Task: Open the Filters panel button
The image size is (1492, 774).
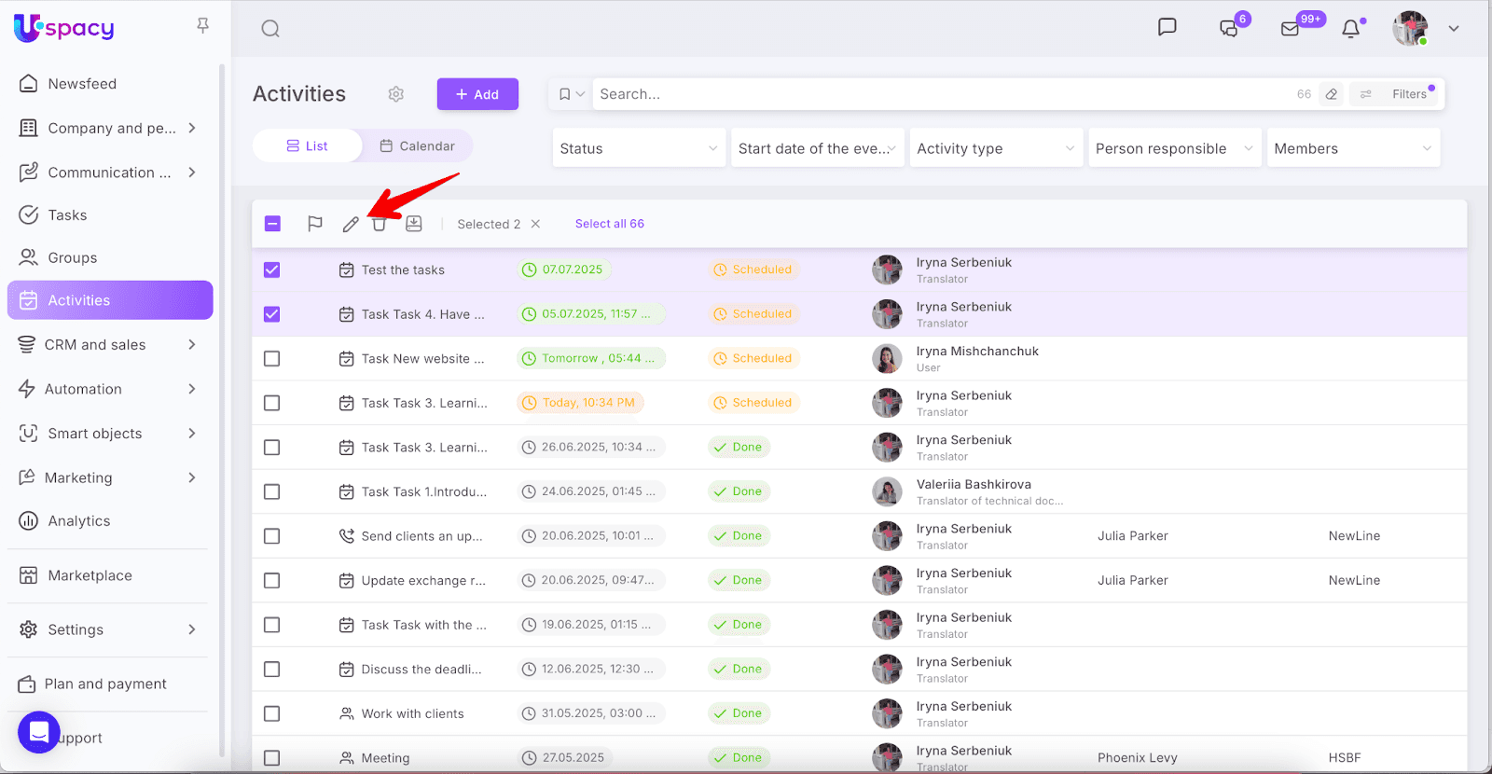Action: [x=1397, y=94]
